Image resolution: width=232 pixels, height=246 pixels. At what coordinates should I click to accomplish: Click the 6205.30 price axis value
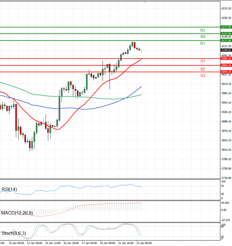point(226,18)
